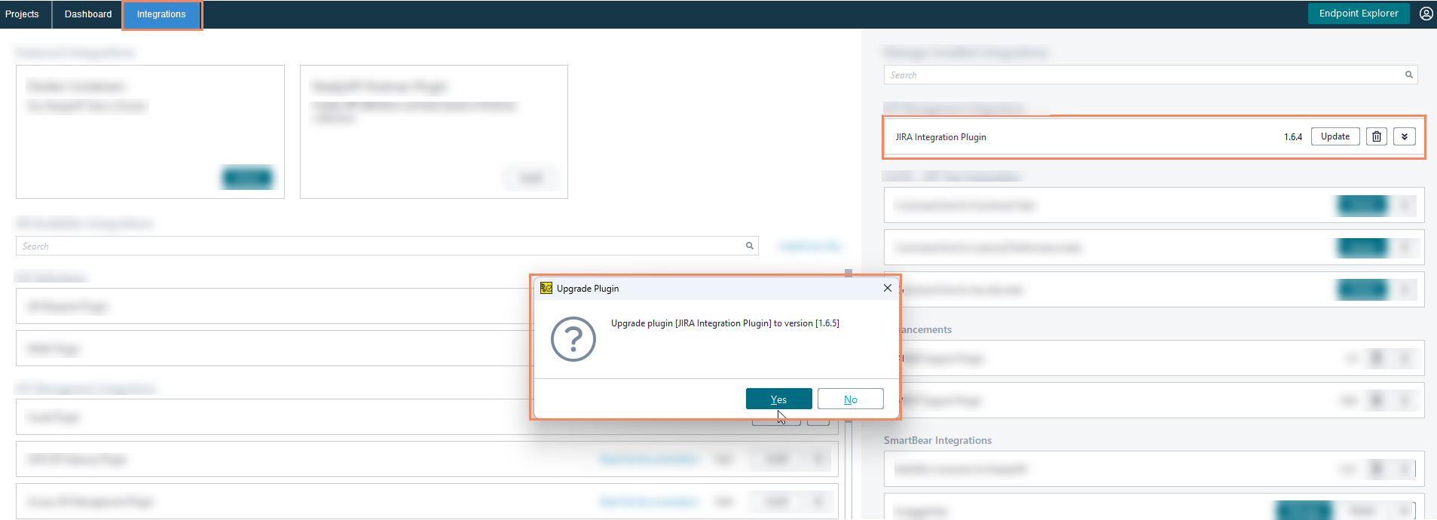This screenshot has height=520, width=1437.
Task: Click the question mark icon in dialog
Action: (573, 339)
